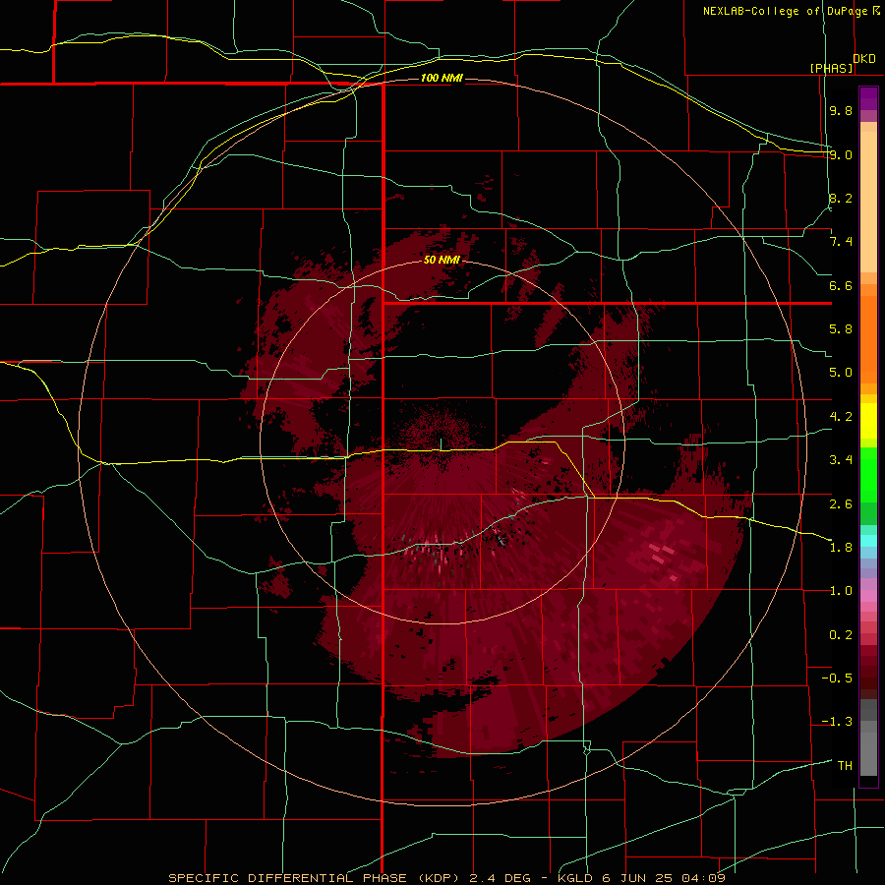This screenshot has height=885, width=885.
Task: Click the -1.3 value on the color scale
Action: point(837,722)
